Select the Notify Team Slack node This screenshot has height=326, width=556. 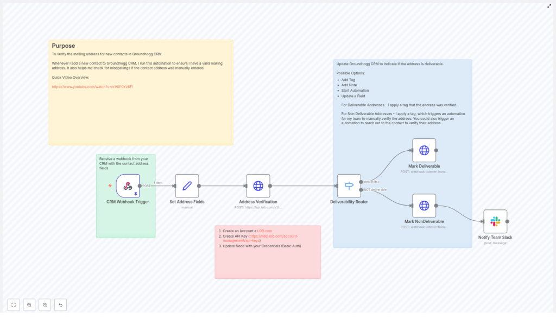click(495, 221)
